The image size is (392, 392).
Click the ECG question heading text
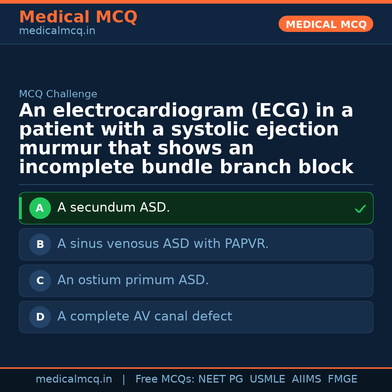(x=186, y=139)
